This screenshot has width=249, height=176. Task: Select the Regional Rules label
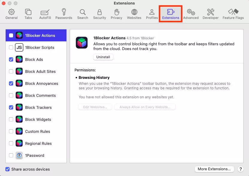coord(38,143)
